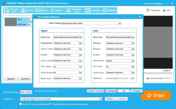This screenshot has height=109, width=176.
Task: Open video Битрейт dropdown
Action: [x=81, y=55]
